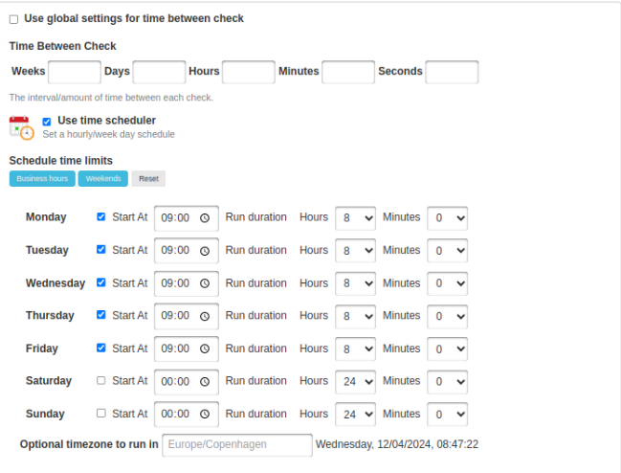Click the current date and time text

(x=397, y=444)
